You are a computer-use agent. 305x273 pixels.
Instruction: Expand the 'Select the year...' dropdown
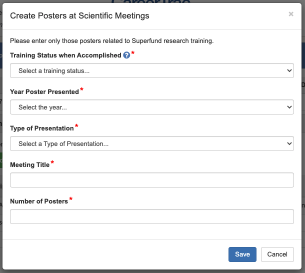[151, 107]
